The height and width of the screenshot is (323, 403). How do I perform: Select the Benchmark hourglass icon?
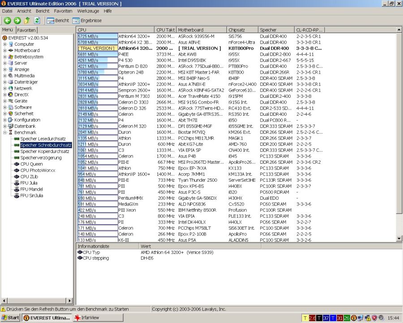pos(11,132)
